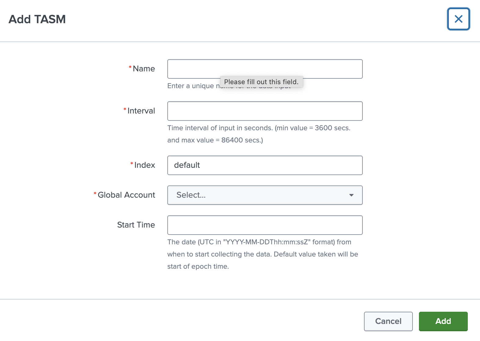Click the "Enter a unique" help text
This screenshot has width=480, height=341.
(191, 86)
